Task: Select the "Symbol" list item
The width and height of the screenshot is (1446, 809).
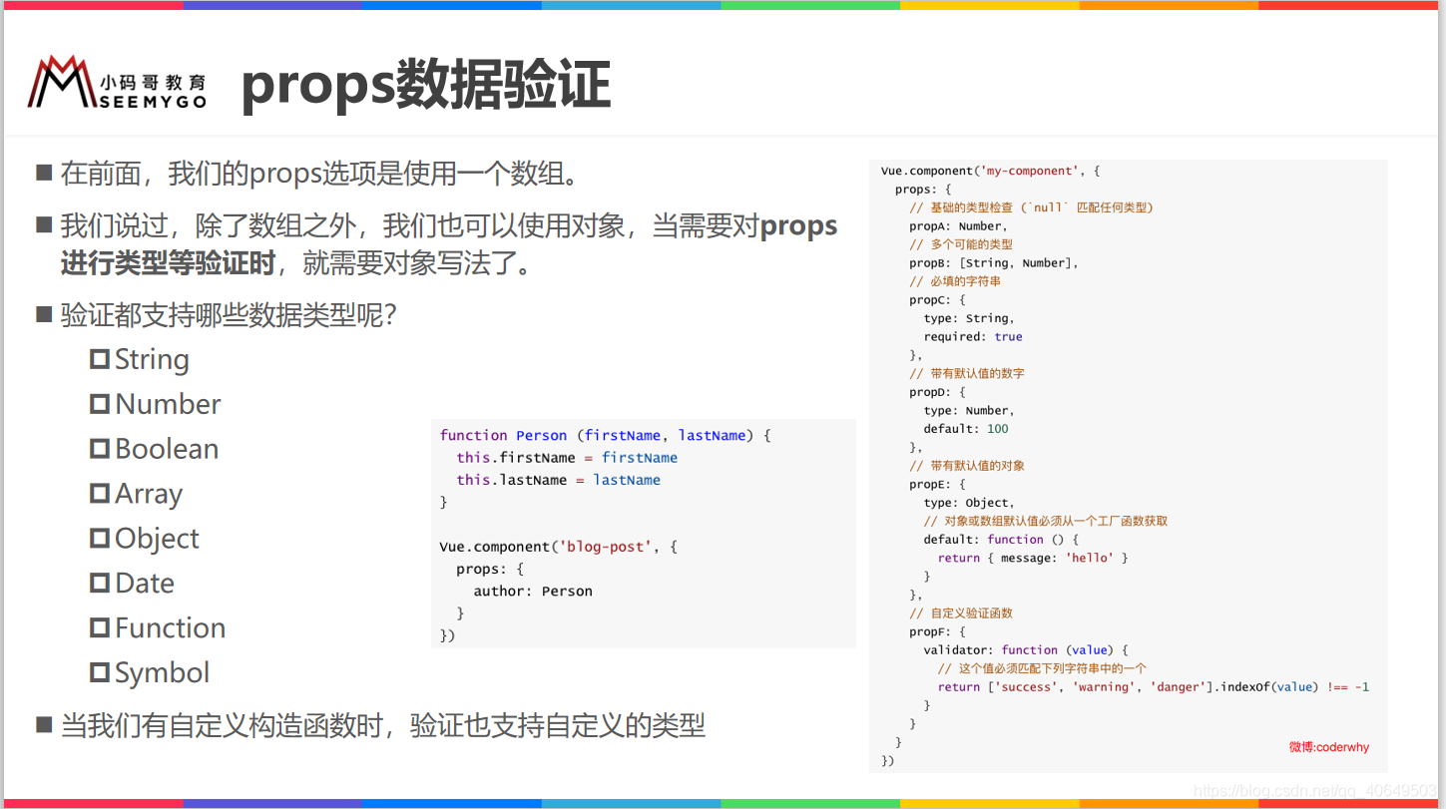Action: 150,672
